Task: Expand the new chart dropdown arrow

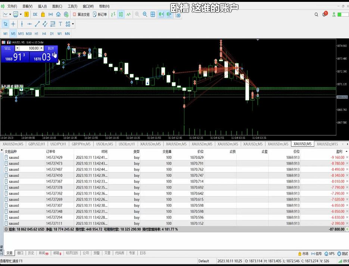Action: coord(10,15)
